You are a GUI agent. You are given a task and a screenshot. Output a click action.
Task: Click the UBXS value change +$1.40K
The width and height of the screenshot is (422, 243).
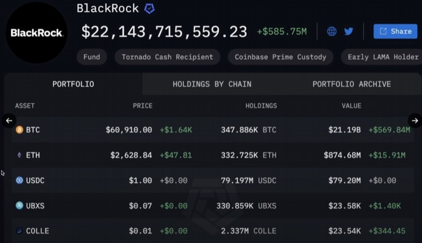[385, 206]
